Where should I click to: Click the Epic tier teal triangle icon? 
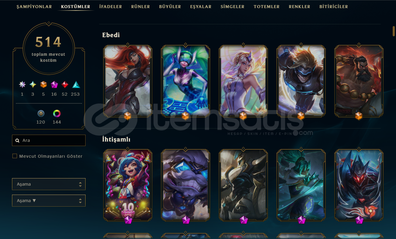click(76, 85)
